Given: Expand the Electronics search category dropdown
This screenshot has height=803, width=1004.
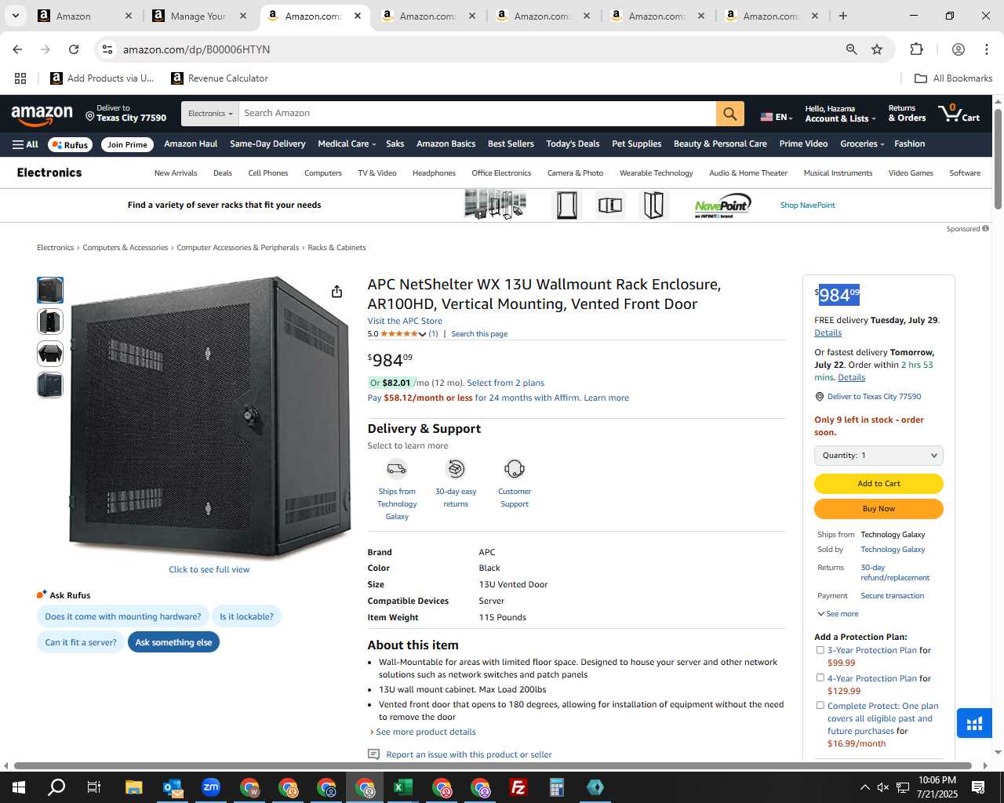Looking at the screenshot, I should pyautogui.click(x=210, y=114).
